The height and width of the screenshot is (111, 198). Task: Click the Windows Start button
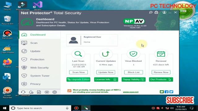(5, 108)
